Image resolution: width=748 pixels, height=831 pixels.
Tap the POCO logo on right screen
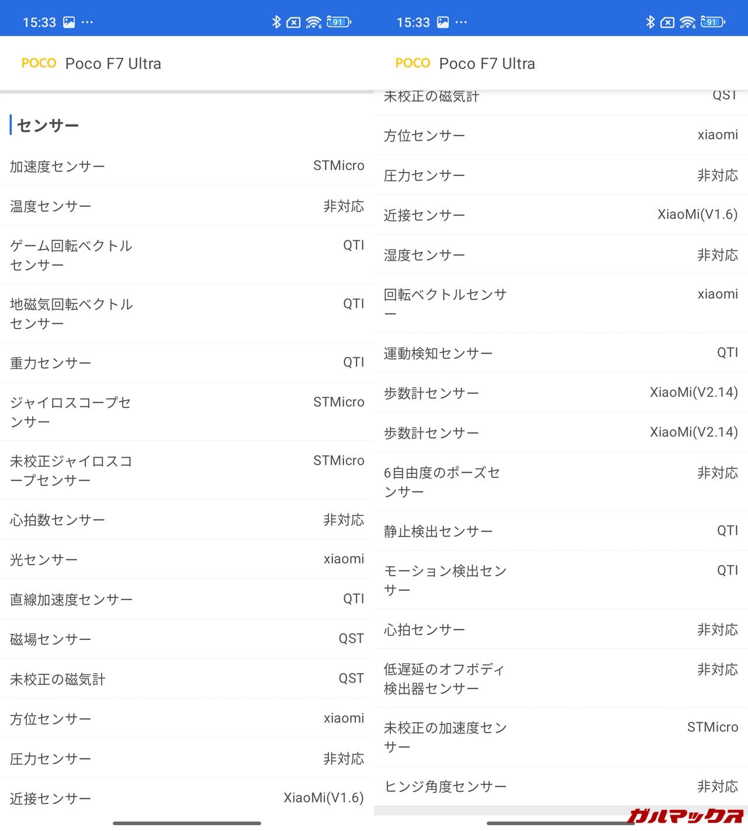pos(413,63)
